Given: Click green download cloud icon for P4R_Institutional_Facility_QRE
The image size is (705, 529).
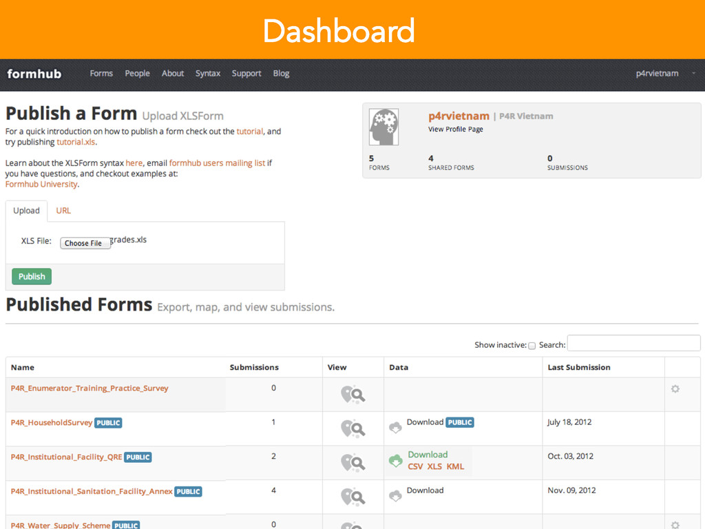Looking at the screenshot, I should tap(396, 461).
